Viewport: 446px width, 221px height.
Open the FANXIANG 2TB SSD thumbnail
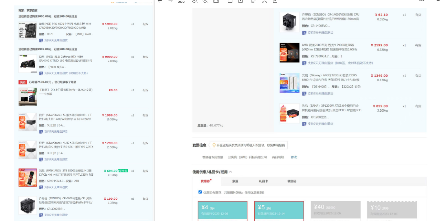coord(27,178)
